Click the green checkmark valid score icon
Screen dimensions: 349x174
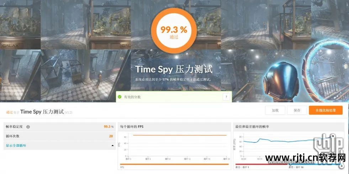120,97
